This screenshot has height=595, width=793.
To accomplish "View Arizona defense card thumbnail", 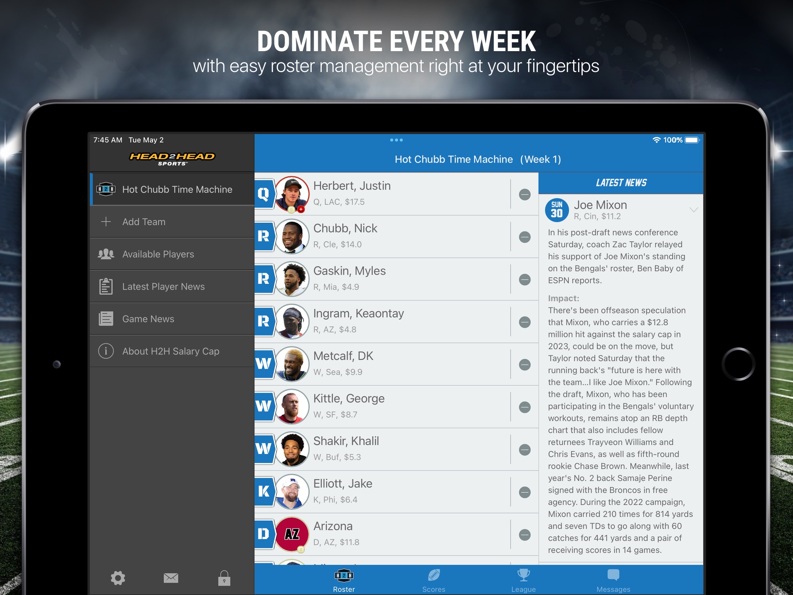I will [290, 534].
